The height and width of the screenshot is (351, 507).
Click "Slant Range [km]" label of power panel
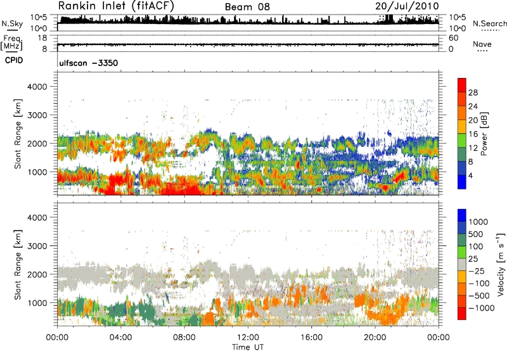18,134
